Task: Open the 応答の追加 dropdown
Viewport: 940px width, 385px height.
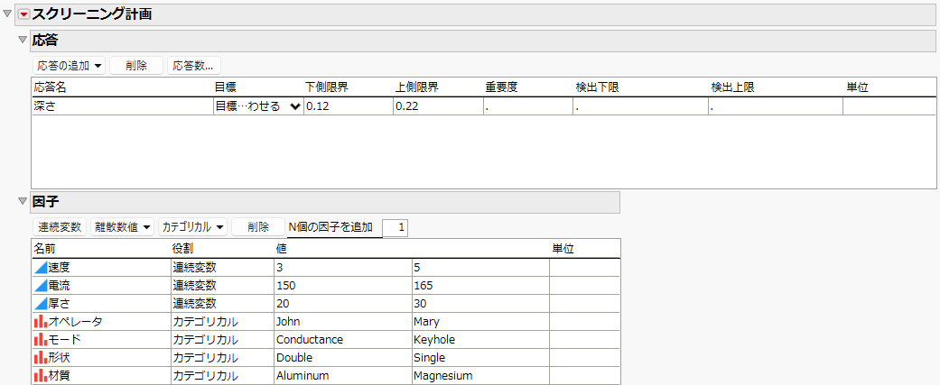Action: [69, 65]
